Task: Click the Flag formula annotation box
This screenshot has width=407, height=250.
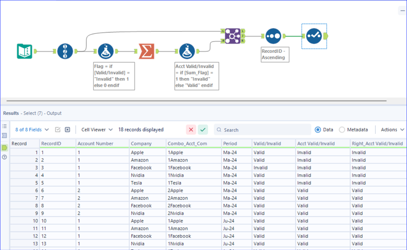Action: pos(114,76)
